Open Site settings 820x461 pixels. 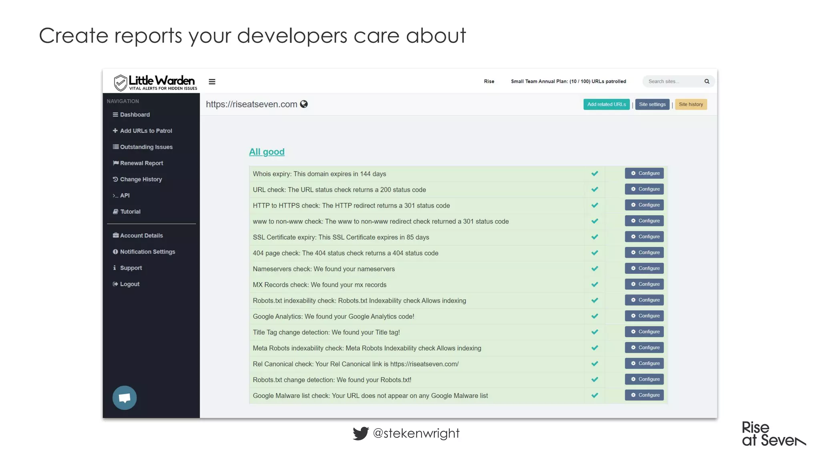tap(652, 104)
